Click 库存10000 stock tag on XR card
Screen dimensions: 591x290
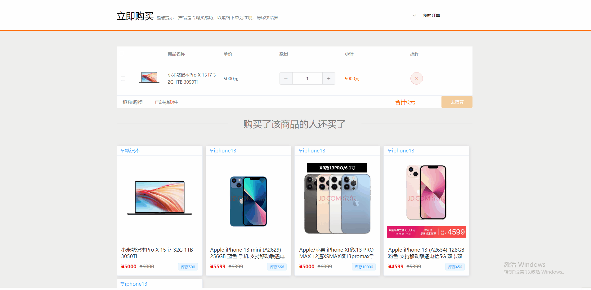pos(364,267)
